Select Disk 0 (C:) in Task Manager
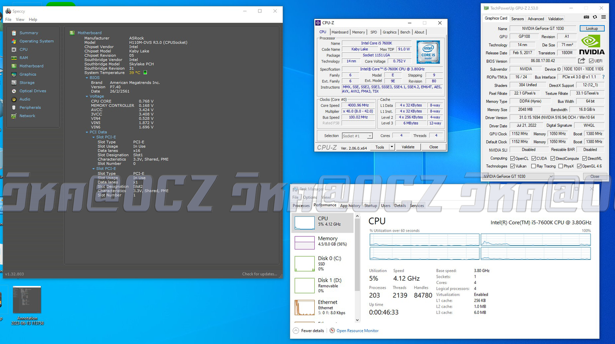The height and width of the screenshot is (344, 615). pyautogui.click(x=323, y=263)
